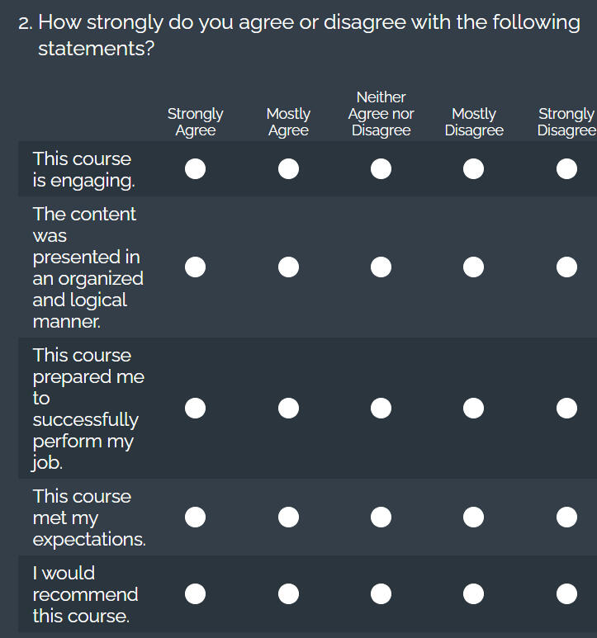Select Strongly Disagree for 'This course is engaging'

566,169
